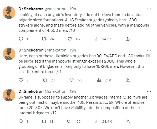Share the tweet ending /12
The height and width of the screenshot is (129, 157).
click(x=128, y=121)
